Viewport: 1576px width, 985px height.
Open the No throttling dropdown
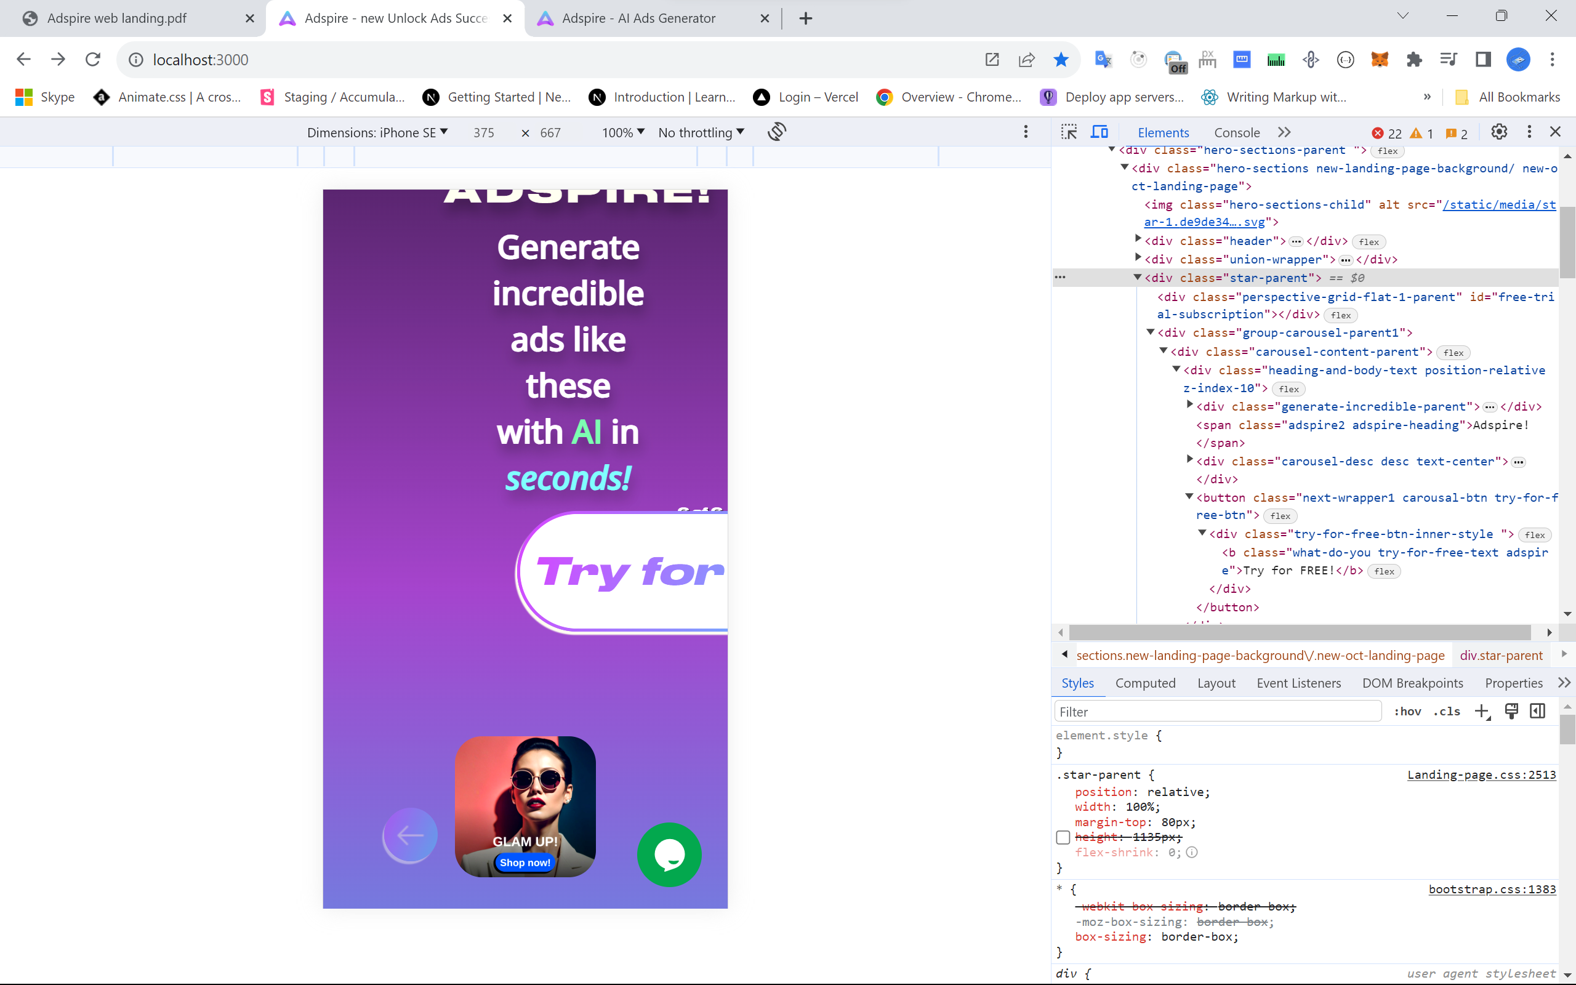click(701, 132)
